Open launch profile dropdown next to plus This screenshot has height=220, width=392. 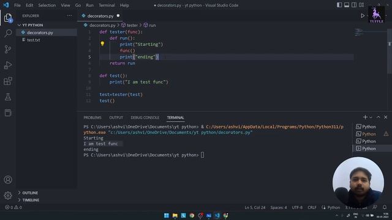[371, 117]
